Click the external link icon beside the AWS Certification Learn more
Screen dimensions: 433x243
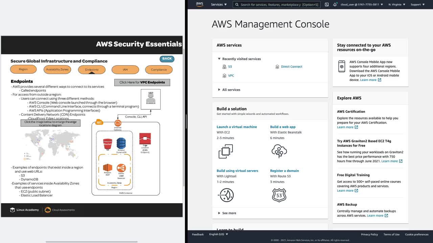(x=356, y=127)
